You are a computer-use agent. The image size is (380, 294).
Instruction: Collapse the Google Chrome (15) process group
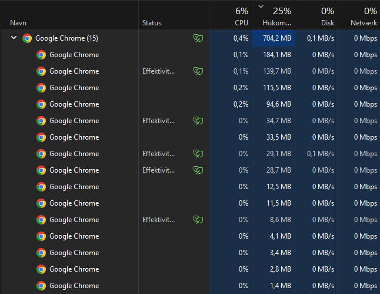[x=14, y=38]
